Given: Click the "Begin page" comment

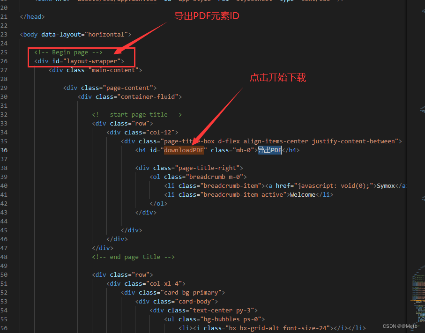Looking at the screenshot, I should [68, 52].
